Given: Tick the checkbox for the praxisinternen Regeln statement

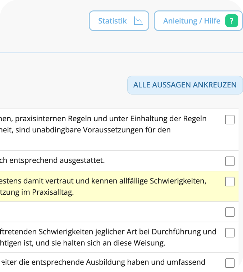Looking at the screenshot, I should [x=230, y=119].
